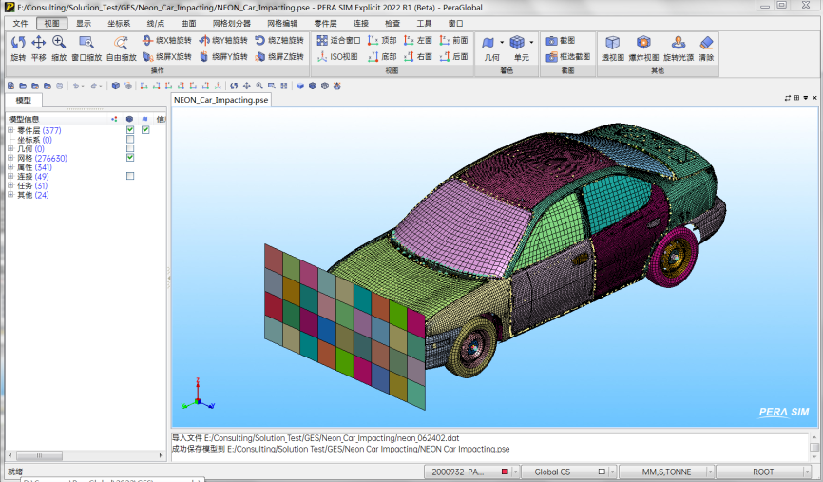The image size is (823, 482).
Task: Open the 文件 menu
Action: click(21, 23)
